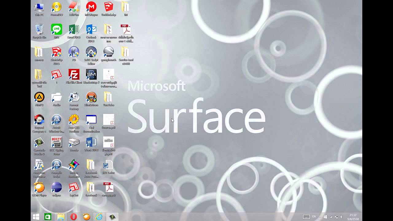
Task: Open the KD shortcut icon
Action: (x=74, y=54)
